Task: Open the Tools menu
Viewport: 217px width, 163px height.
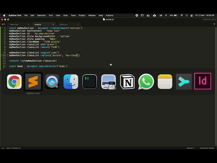Action: 73,15
